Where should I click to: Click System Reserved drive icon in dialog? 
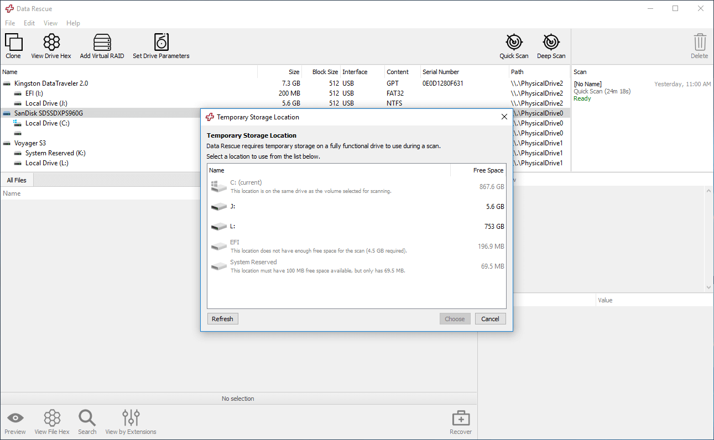[219, 266]
